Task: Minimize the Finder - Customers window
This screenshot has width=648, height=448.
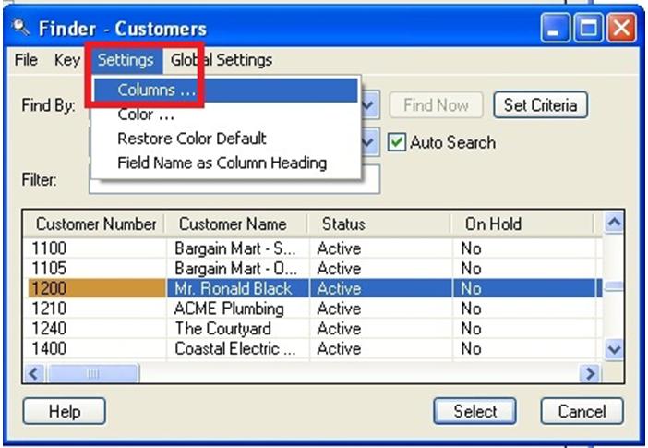Action: point(556,28)
